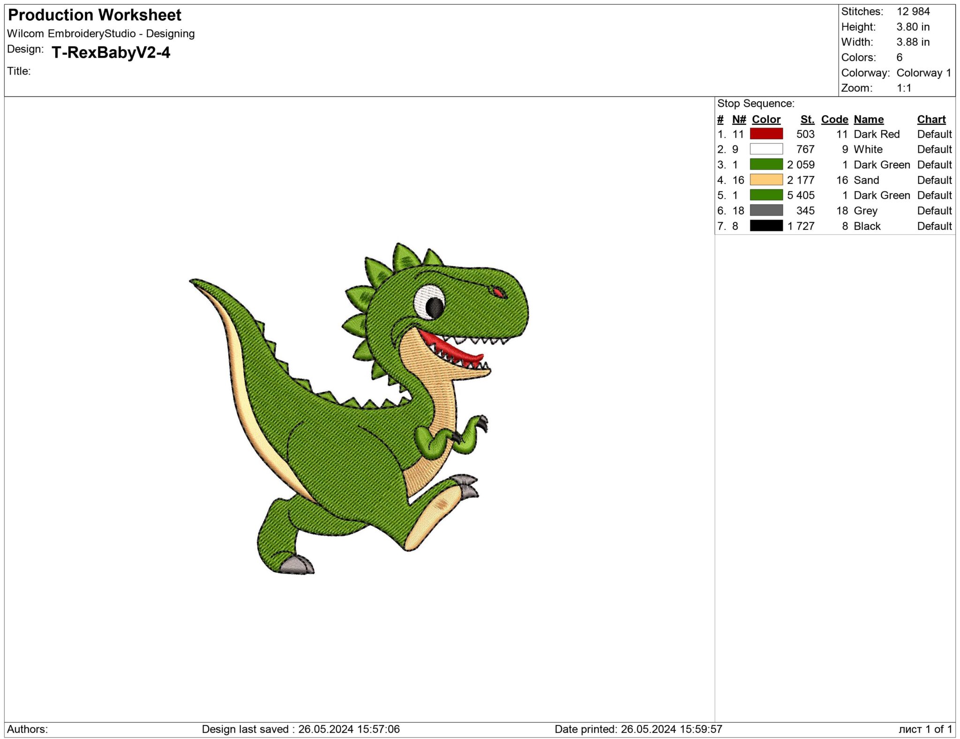Click the width value '3.88 in'
This screenshot has height=739, width=960.
pyautogui.click(x=913, y=42)
